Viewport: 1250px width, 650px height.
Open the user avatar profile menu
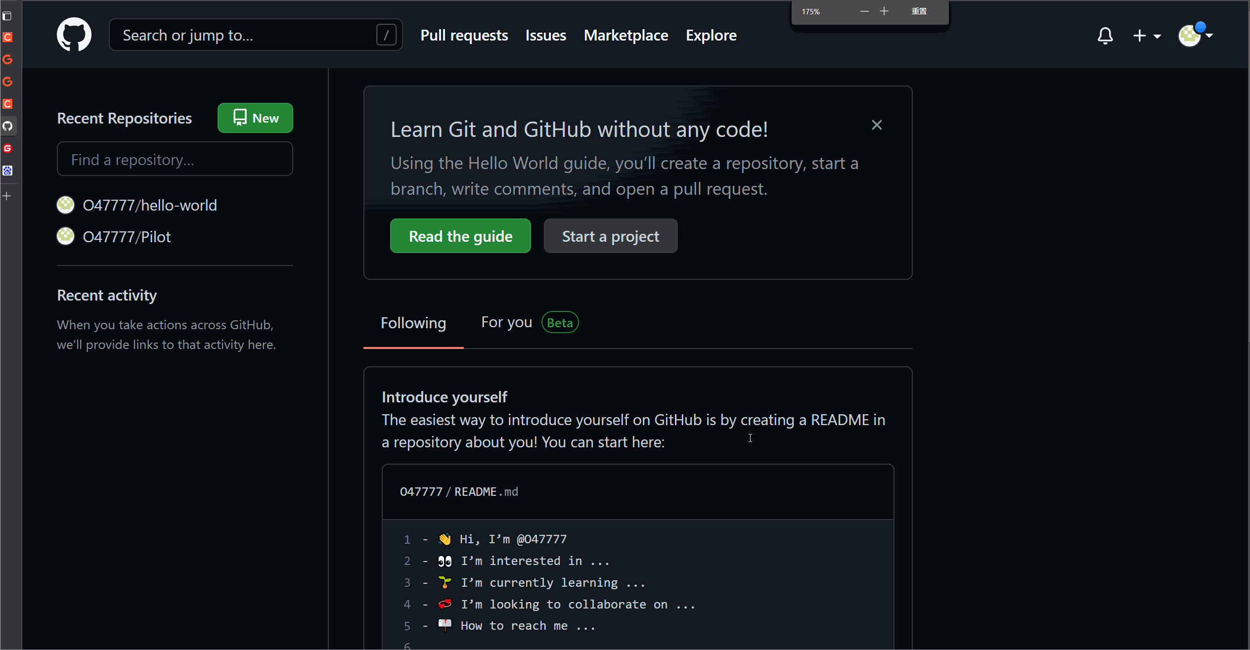pyautogui.click(x=1195, y=35)
